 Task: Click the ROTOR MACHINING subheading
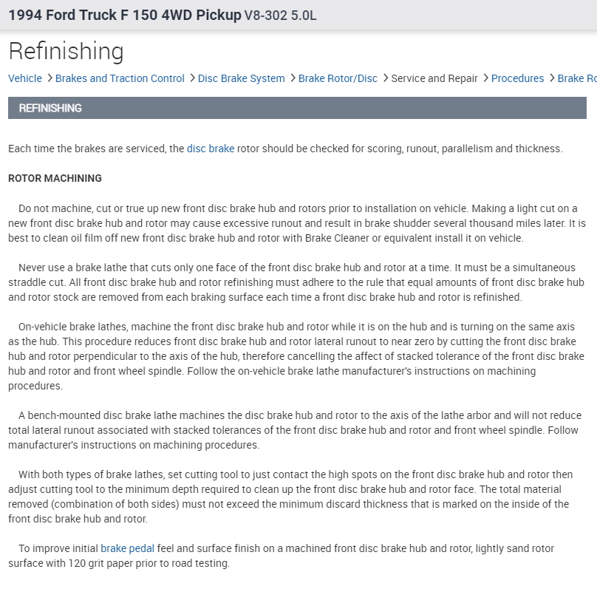[55, 178]
